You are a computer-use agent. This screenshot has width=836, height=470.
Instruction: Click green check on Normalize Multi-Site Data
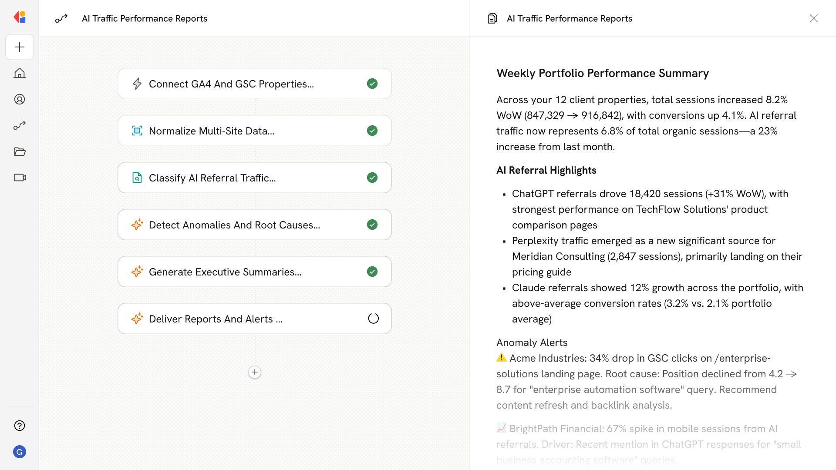[x=372, y=131]
